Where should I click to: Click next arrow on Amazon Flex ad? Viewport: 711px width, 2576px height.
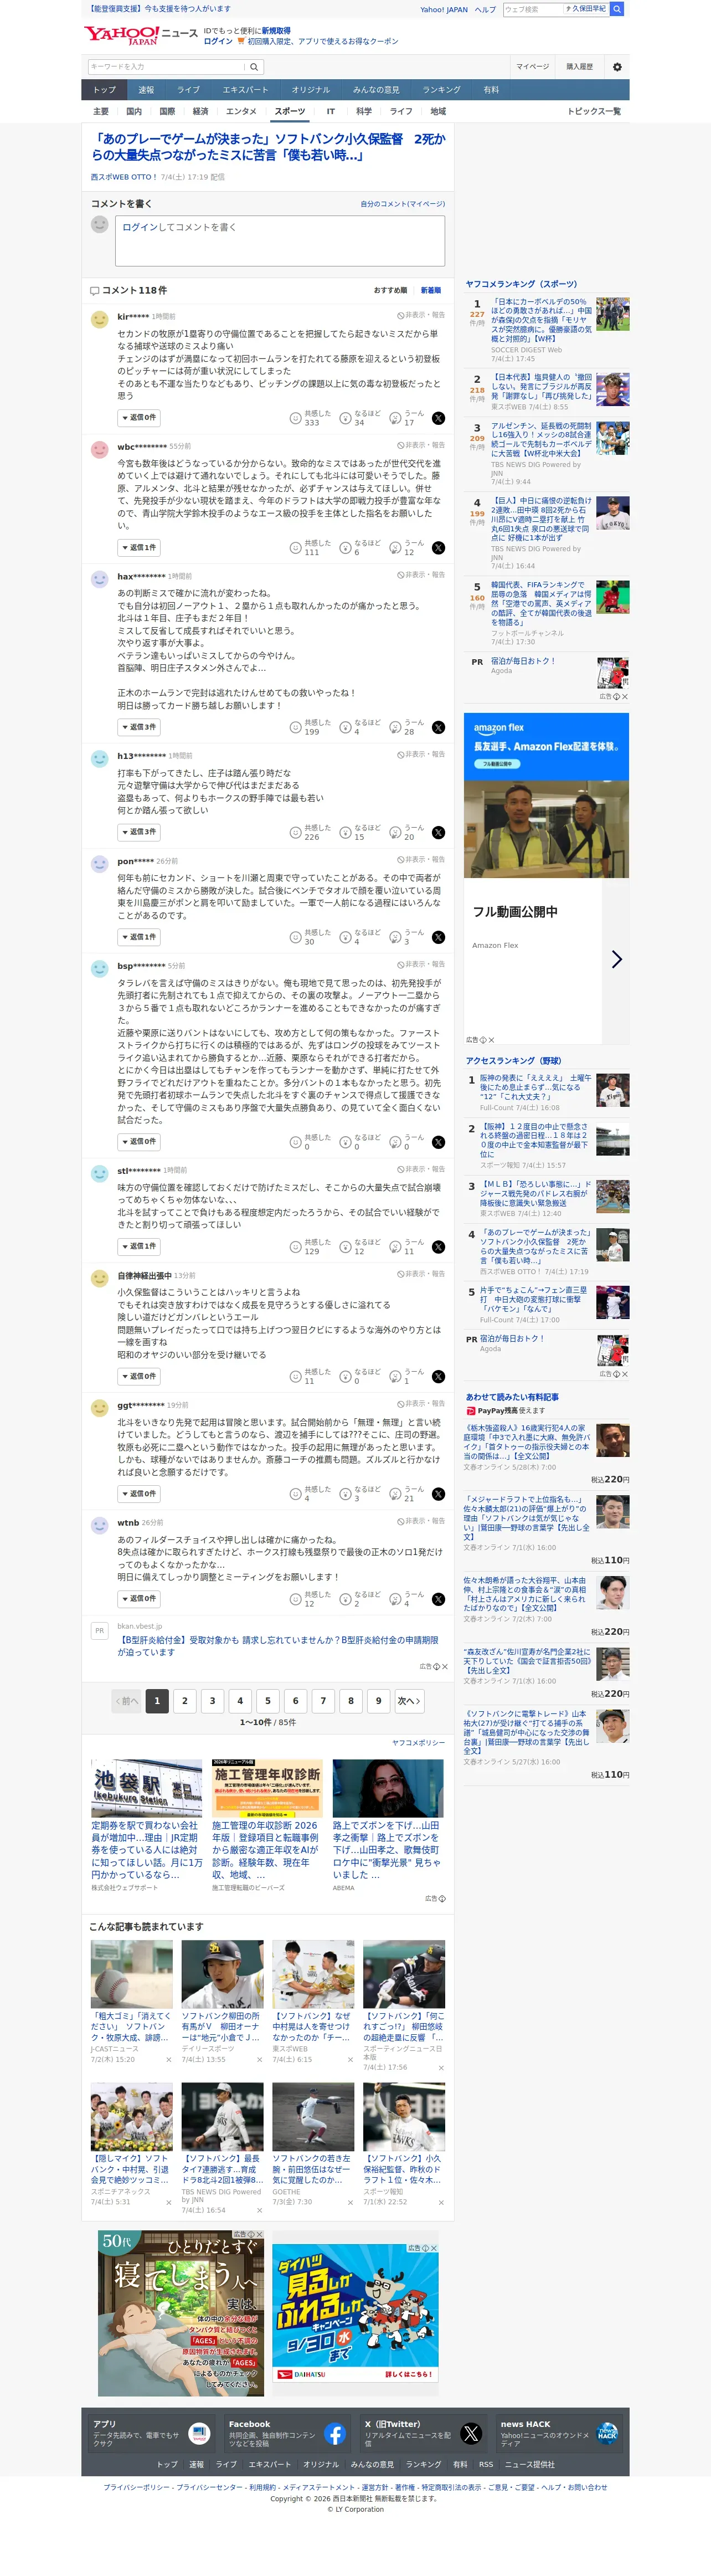click(x=617, y=959)
